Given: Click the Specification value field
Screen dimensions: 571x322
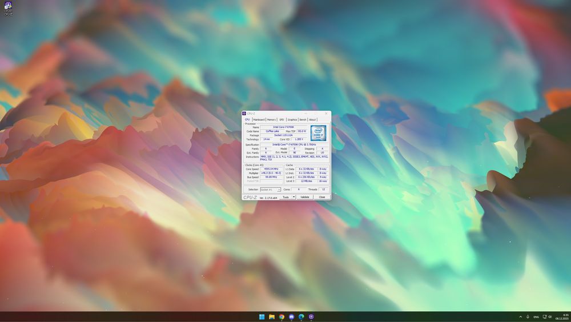Looking at the screenshot, I should (294, 144).
